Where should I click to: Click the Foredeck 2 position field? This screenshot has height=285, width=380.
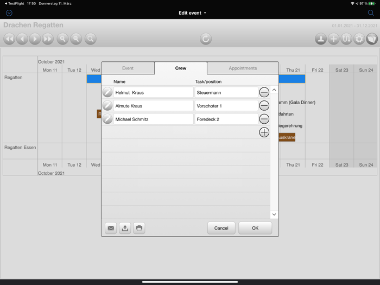226,119
